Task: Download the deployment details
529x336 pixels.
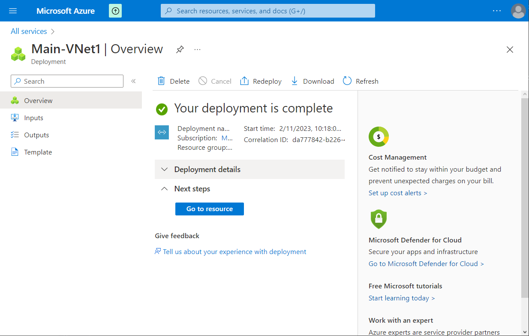Action: click(x=312, y=81)
